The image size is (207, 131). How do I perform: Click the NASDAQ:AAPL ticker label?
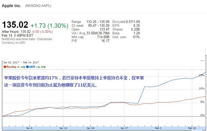[x=38, y=6]
